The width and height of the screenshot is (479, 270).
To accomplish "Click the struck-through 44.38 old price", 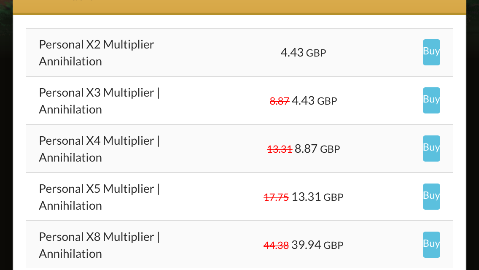I will point(276,245).
